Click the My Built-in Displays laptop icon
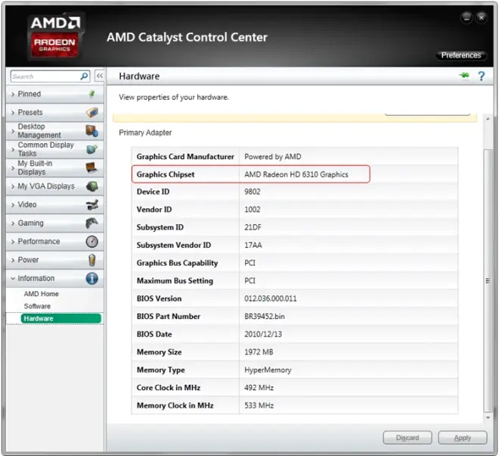This screenshot has height=456, width=499. [x=91, y=167]
